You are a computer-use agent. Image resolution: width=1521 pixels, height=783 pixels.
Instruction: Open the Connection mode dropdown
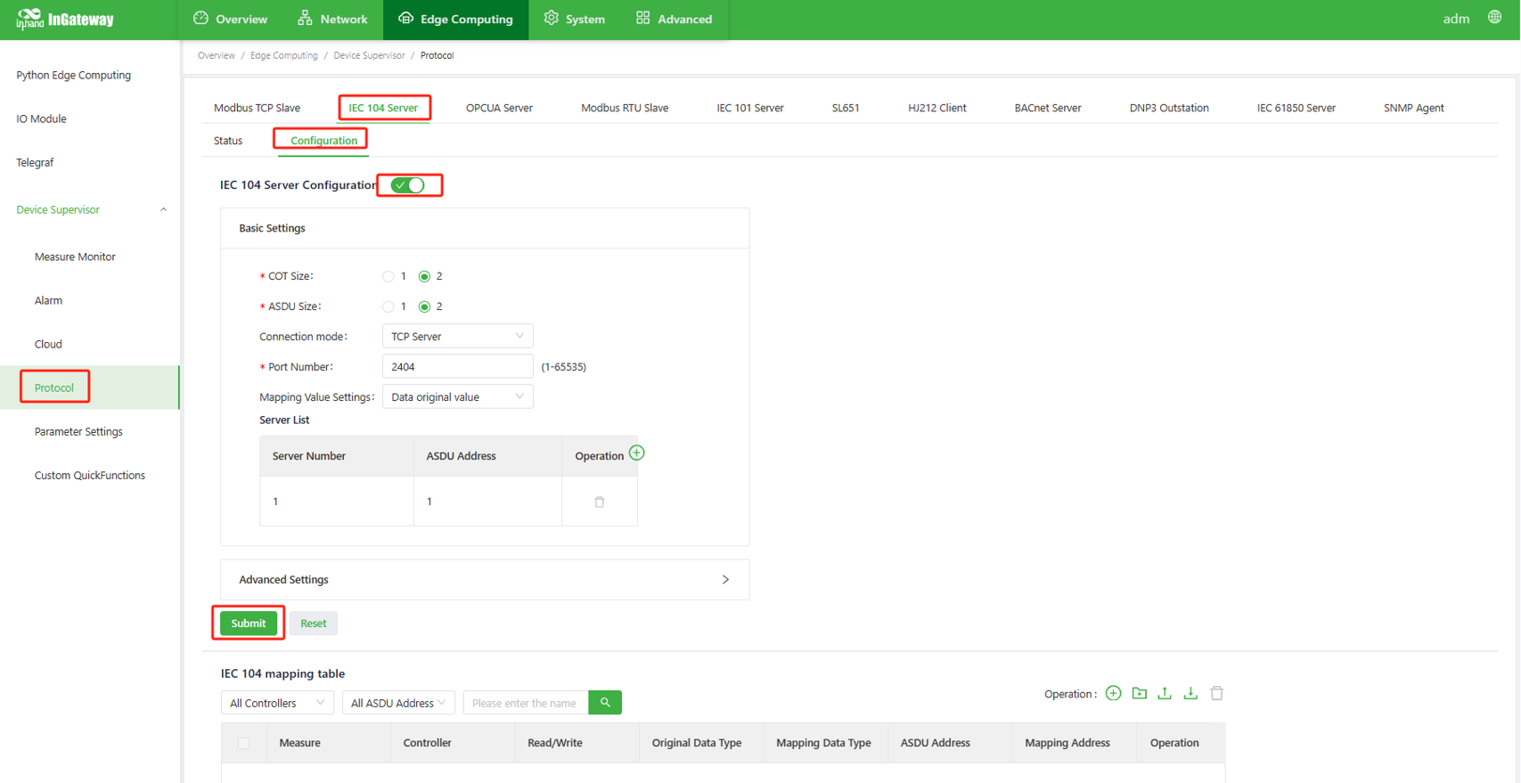pyautogui.click(x=457, y=337)
